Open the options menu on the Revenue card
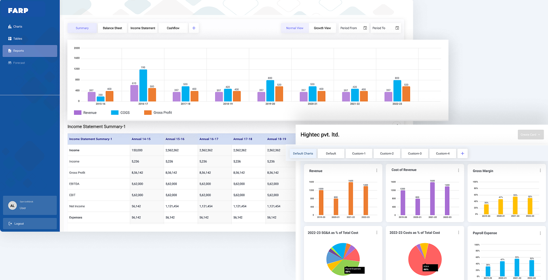 [376, 170]
